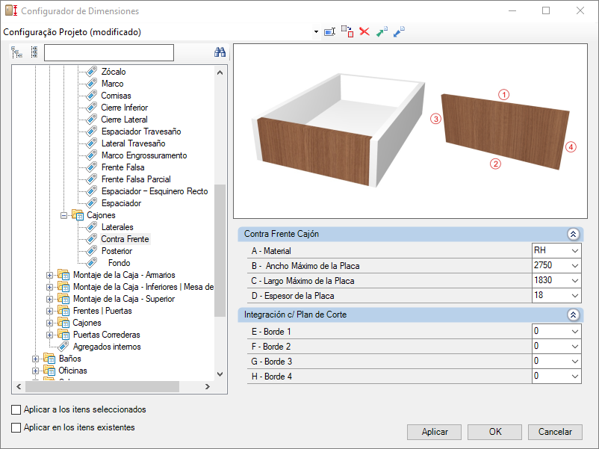Click the tree search input field
599x449 pixels.
[x=108, y=52]
